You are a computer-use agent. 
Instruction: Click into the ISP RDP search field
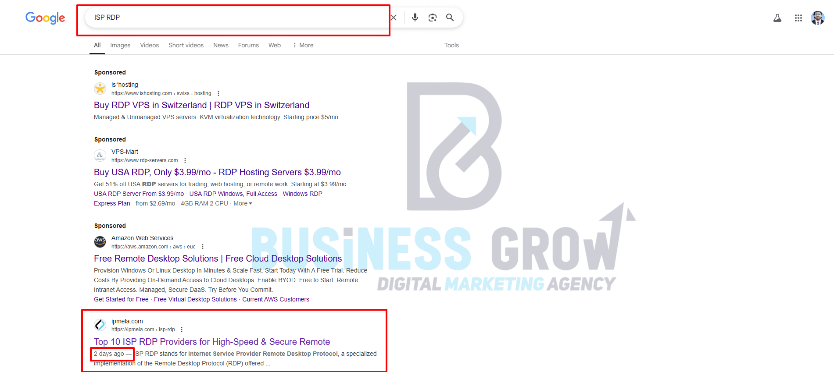pos(237,18)
